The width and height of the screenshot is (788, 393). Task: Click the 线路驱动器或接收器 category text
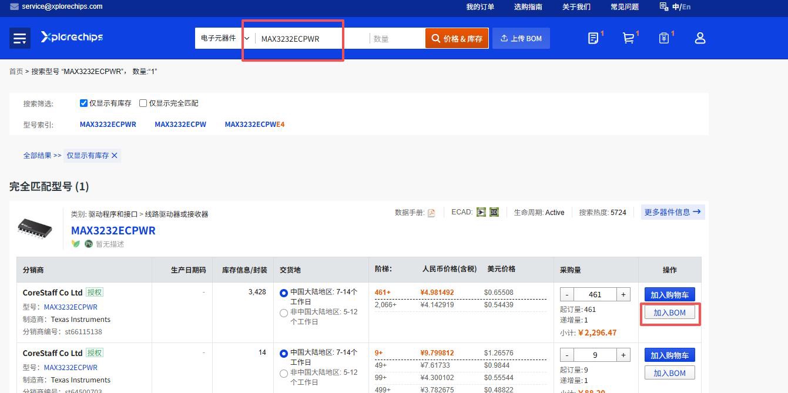click(x=177, y=214)
